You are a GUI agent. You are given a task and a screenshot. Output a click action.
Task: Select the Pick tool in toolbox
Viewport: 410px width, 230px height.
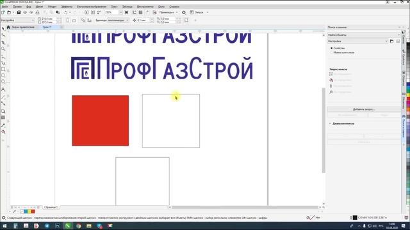tap(3, 28)
